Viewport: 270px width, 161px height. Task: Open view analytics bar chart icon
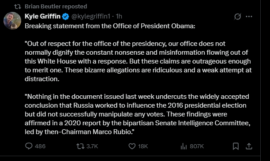pyautogui.click(x=184, y=146)
